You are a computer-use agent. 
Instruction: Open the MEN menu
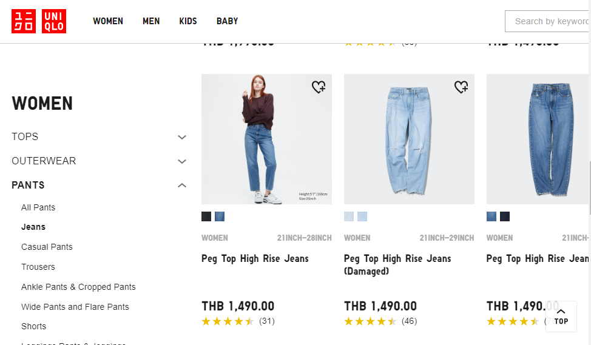click(x=151, y=21)
